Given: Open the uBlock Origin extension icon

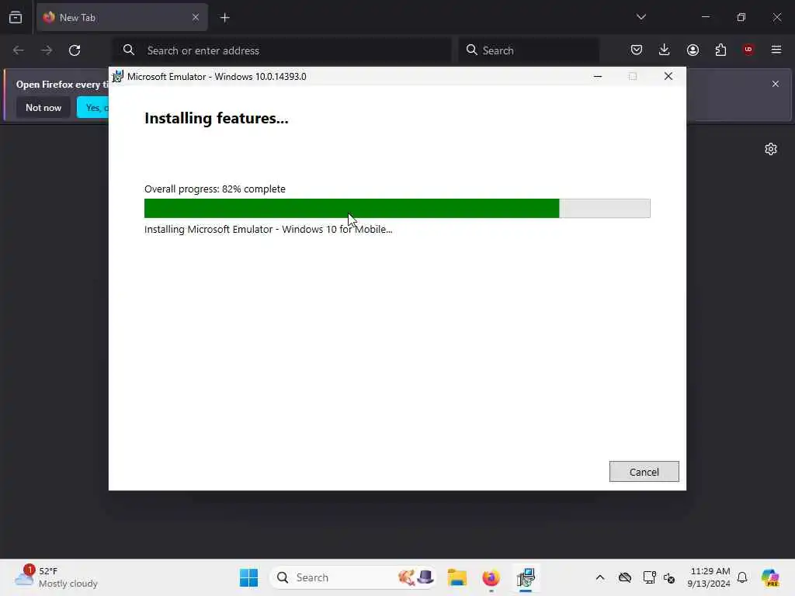Looking at the screenshot, I should tap(748, 50).
